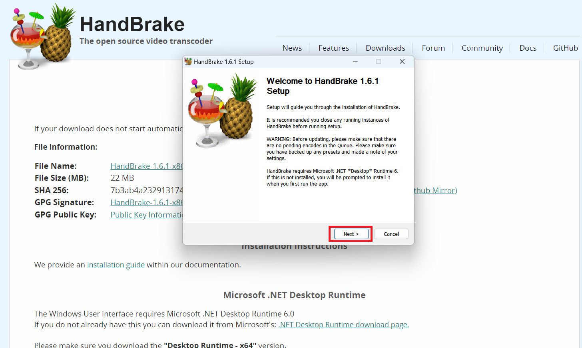Go to the Downloads page
This screenshot has height=348, width=582.
pos(385,48)
